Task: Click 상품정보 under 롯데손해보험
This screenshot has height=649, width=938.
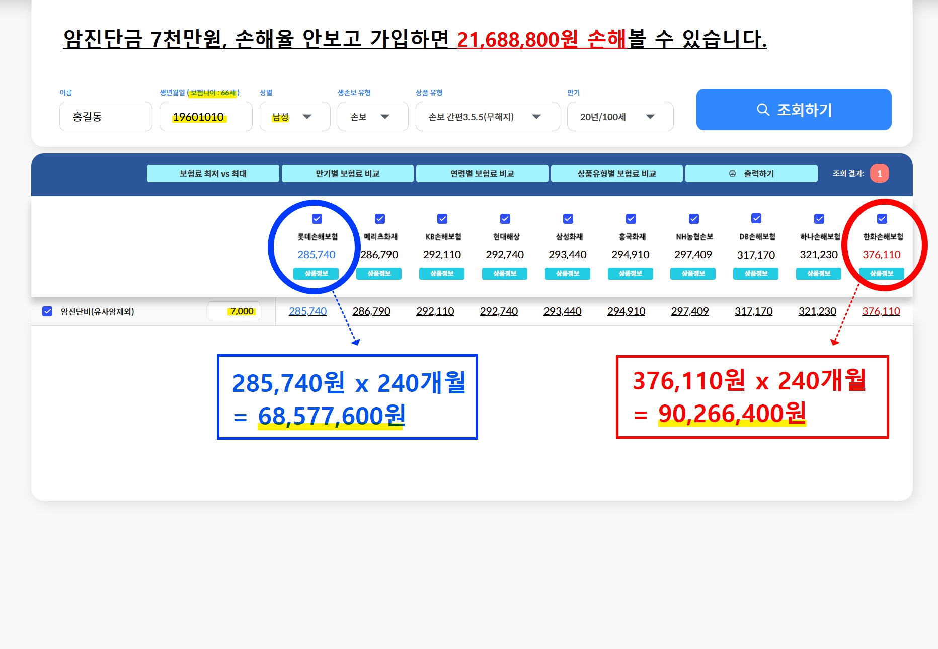Action: (316, 273)
